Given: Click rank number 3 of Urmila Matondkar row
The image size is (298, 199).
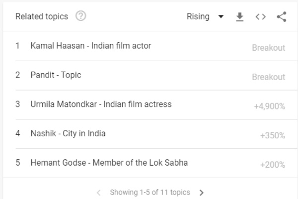Looking at the screenshot, I should [17, 104].
